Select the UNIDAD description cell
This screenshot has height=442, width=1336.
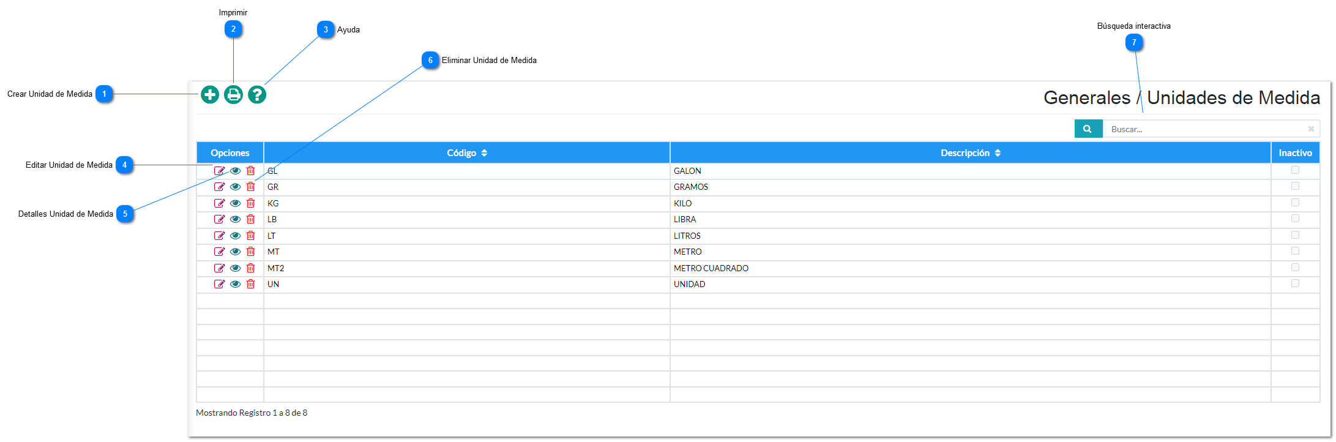[x=971, y=284]
